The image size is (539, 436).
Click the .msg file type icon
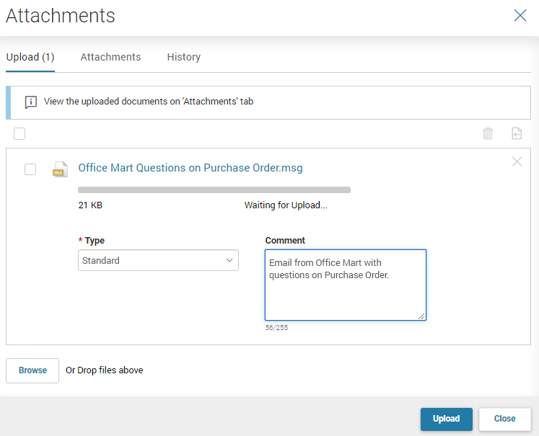60,169
